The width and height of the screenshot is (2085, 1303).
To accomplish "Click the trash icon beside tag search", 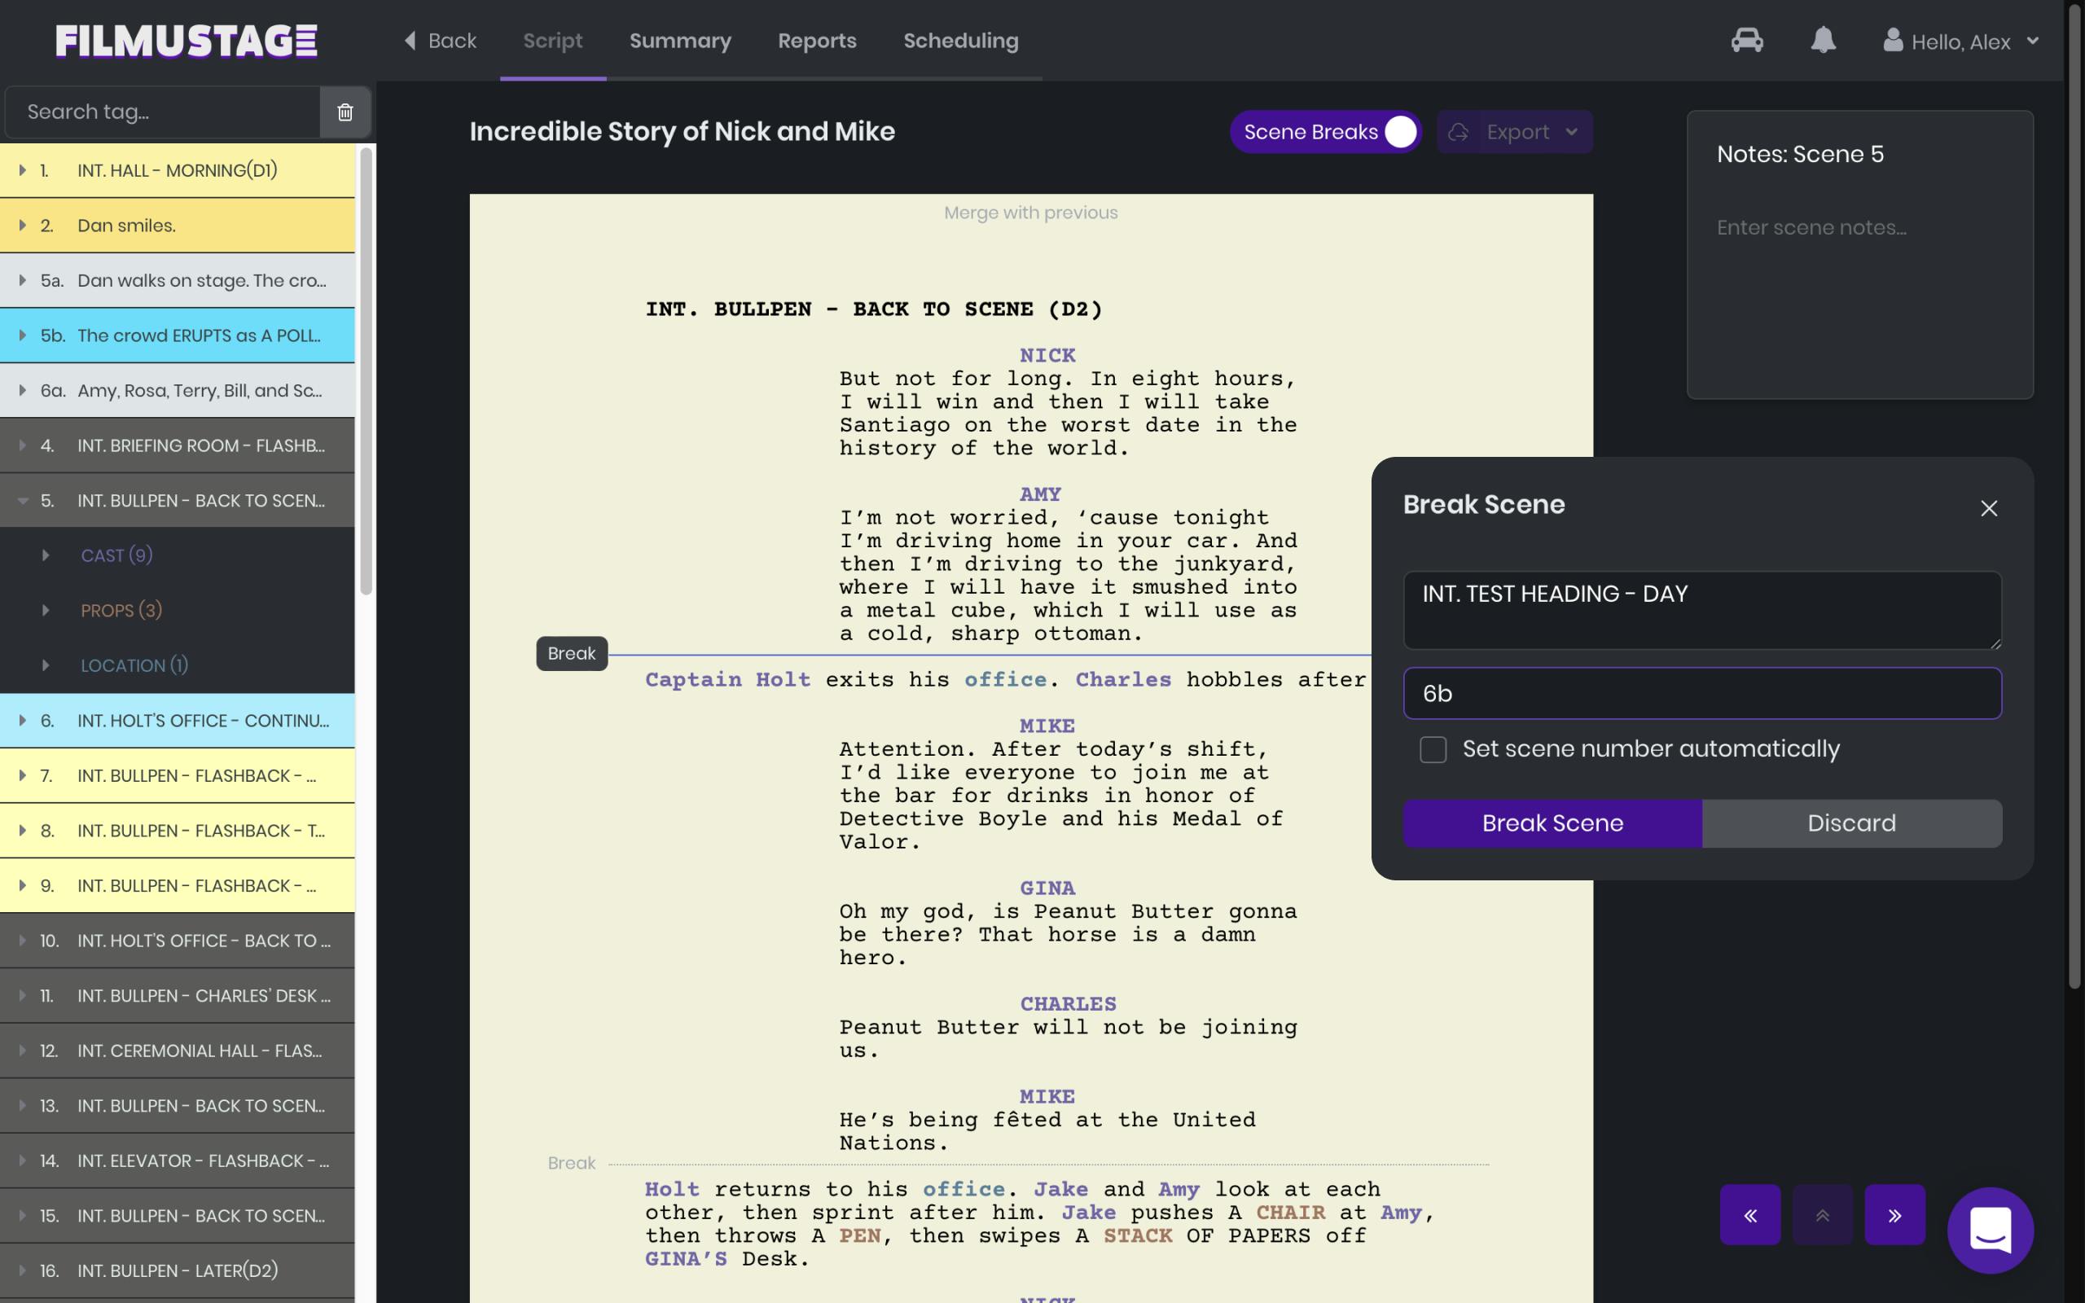I will click(x=345, y=112).
